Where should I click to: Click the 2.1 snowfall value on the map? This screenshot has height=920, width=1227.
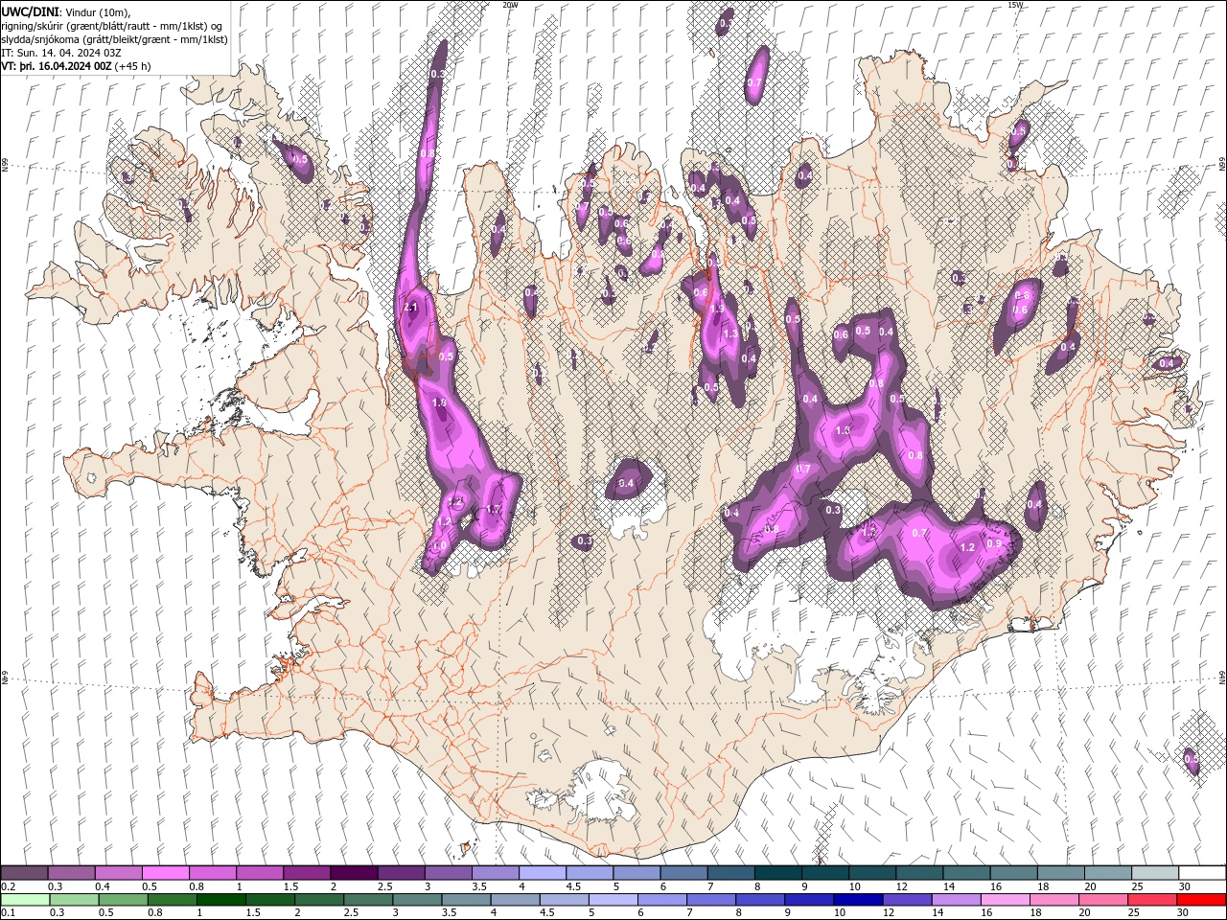(412, 308)
